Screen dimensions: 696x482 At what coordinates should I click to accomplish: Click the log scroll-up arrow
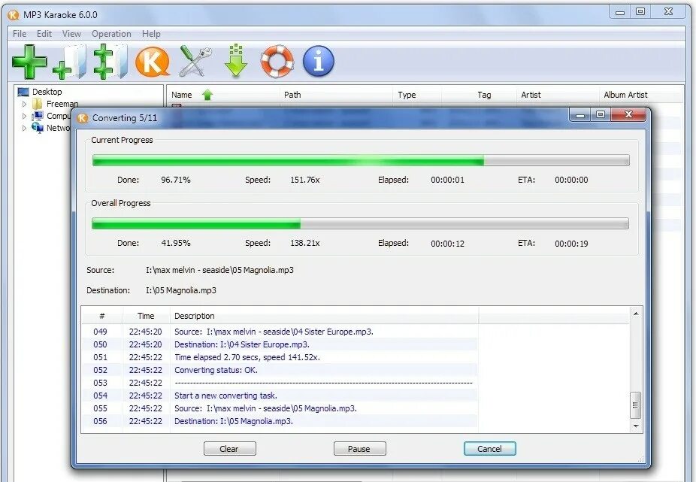click(636, 314)
